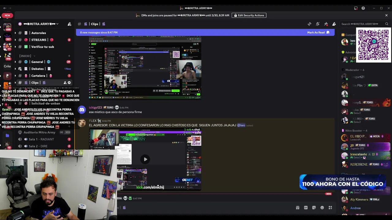Click Mark As Read
This screenshot has height=220, width=392.
(318, 32)
